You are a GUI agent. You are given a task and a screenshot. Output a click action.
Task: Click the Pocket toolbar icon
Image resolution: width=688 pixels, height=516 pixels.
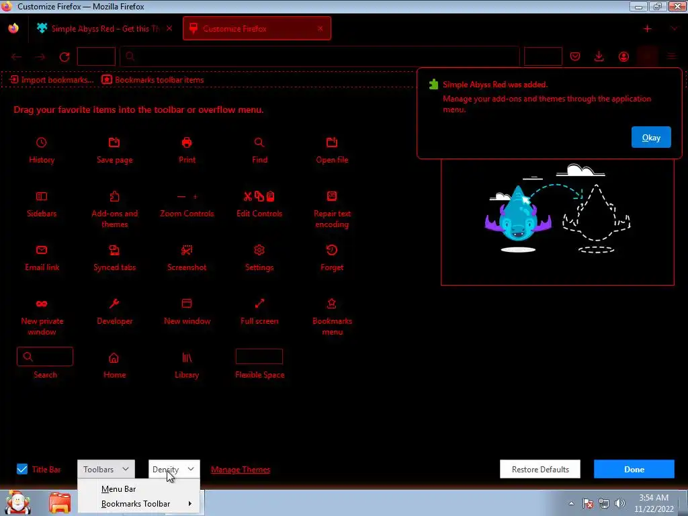coord(575,56)
